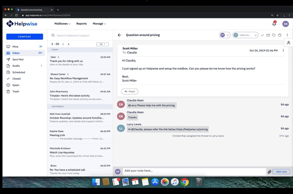
Task: Open the CR assignee dropdown
Action: (x=225, y=35)
